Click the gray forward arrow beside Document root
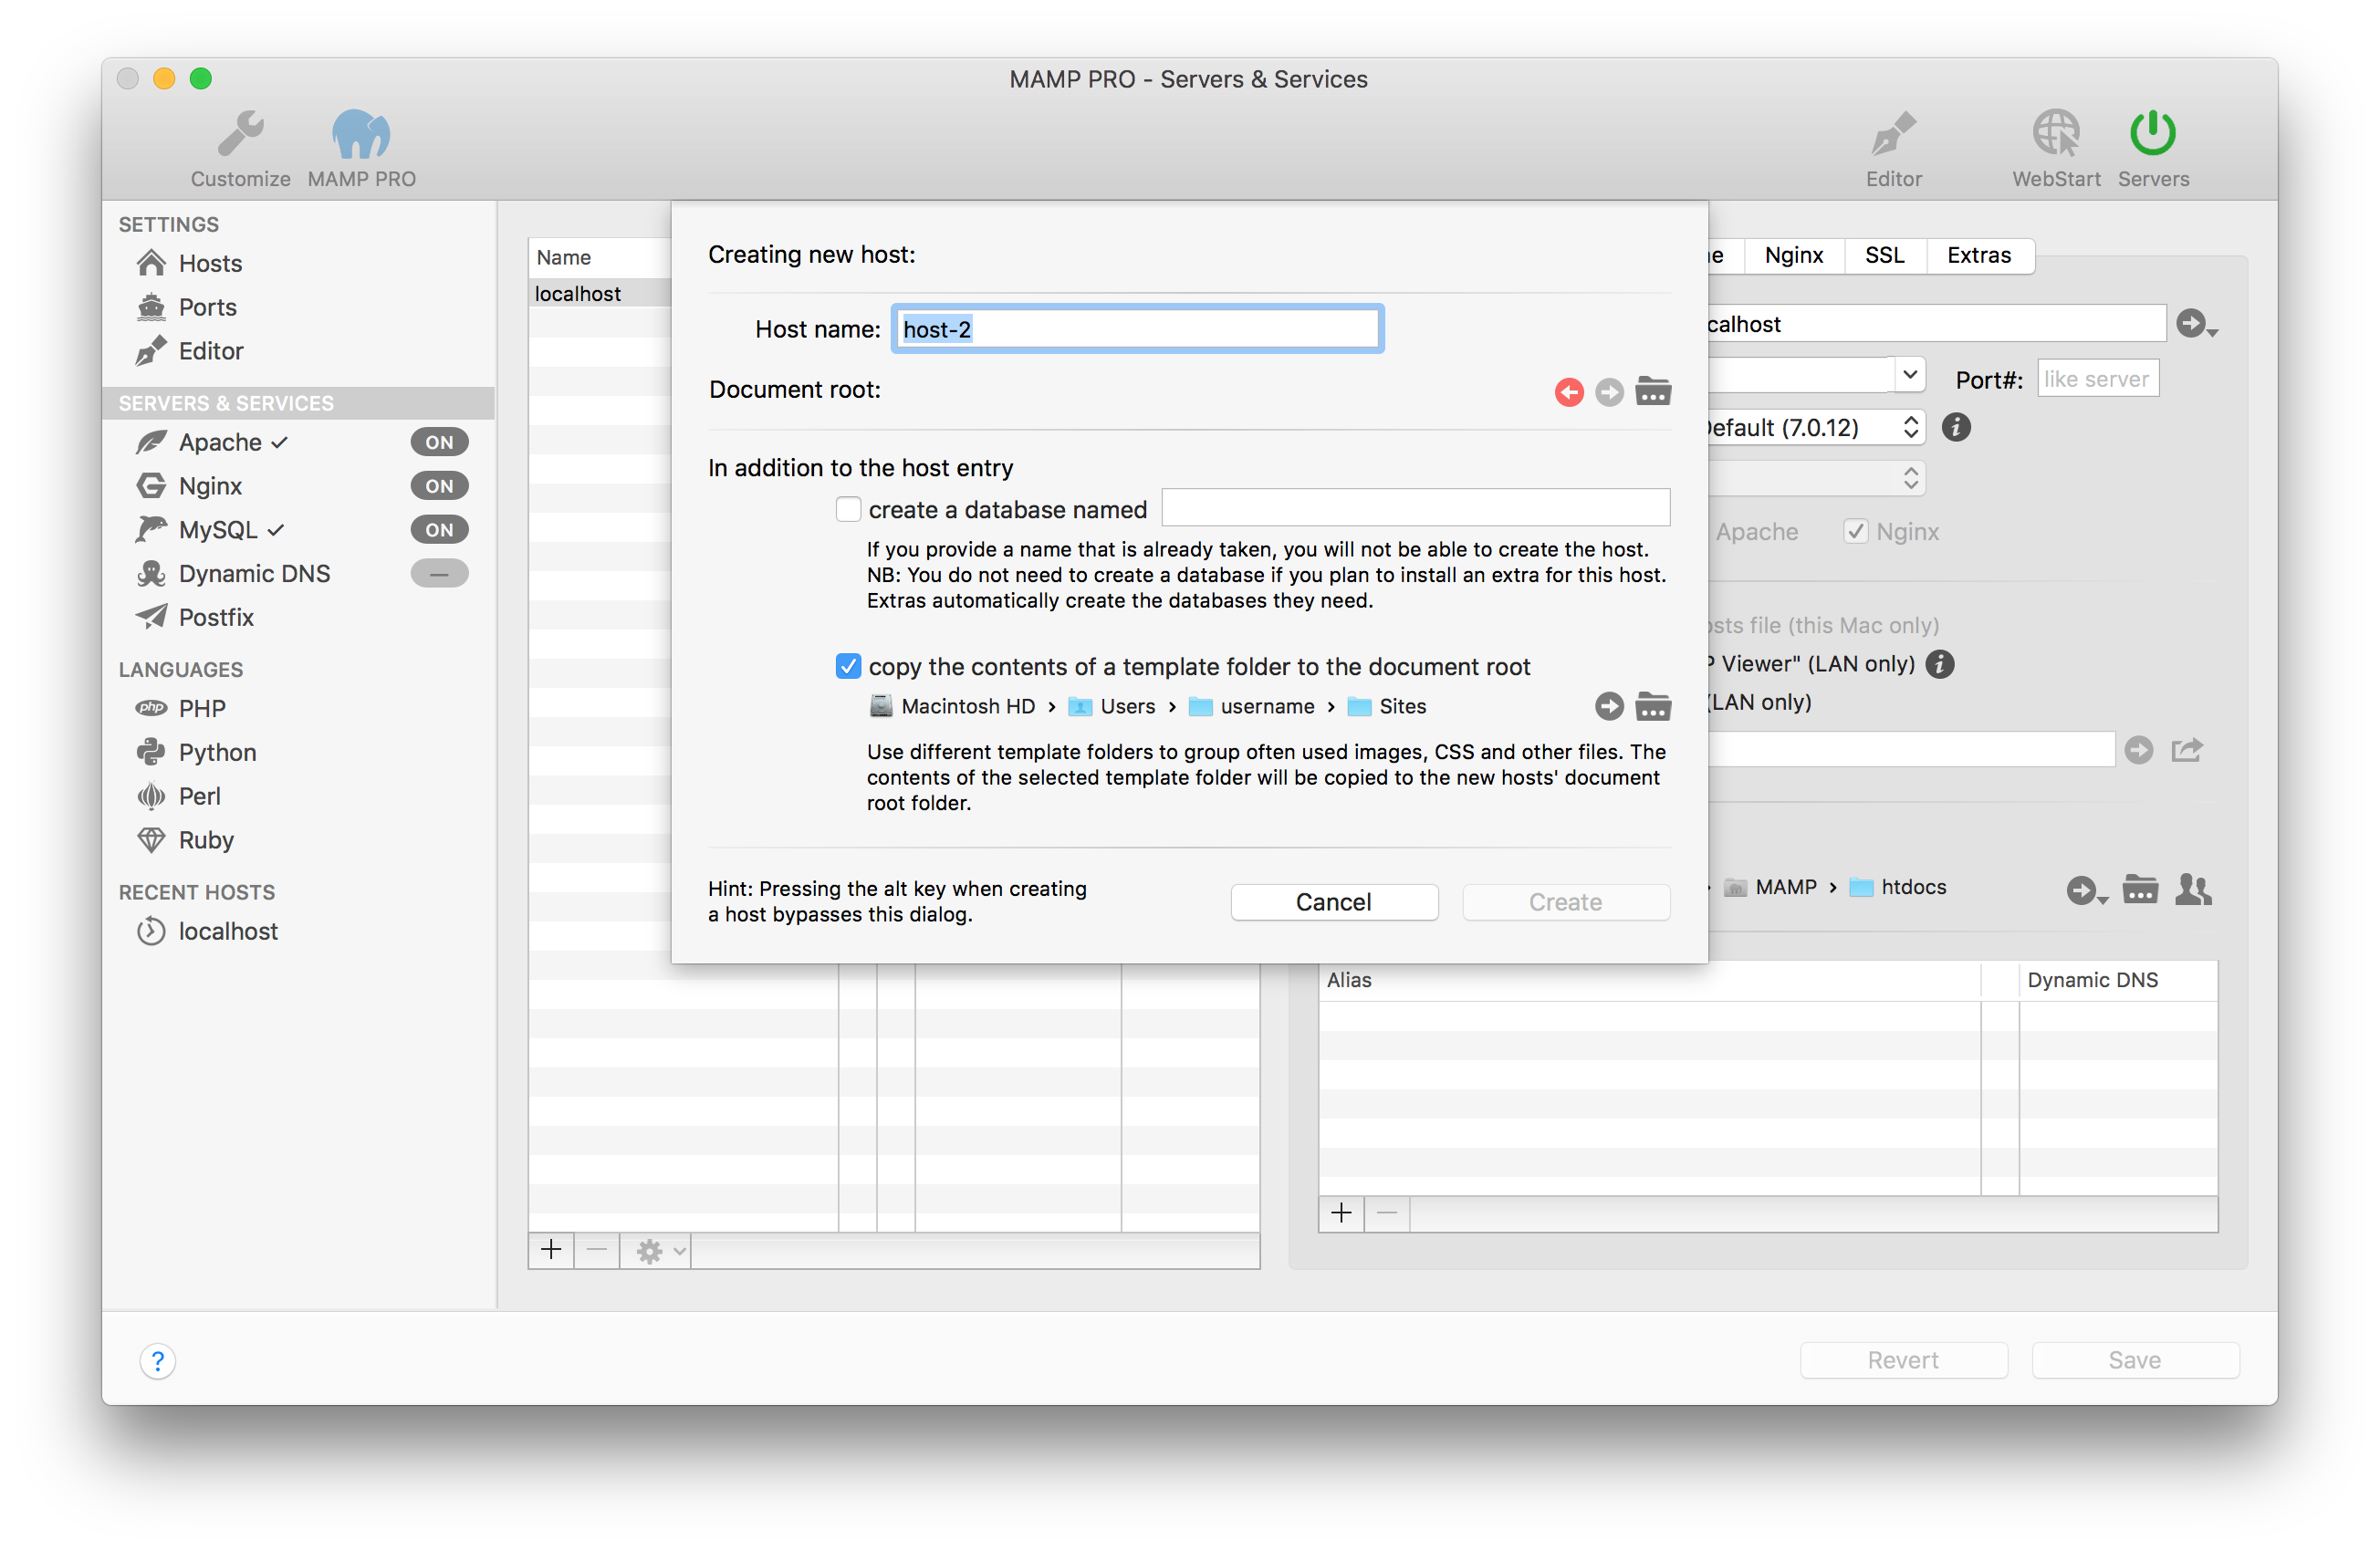The height and width of the screenshot is (1551, 2380). click(1609, 392)
